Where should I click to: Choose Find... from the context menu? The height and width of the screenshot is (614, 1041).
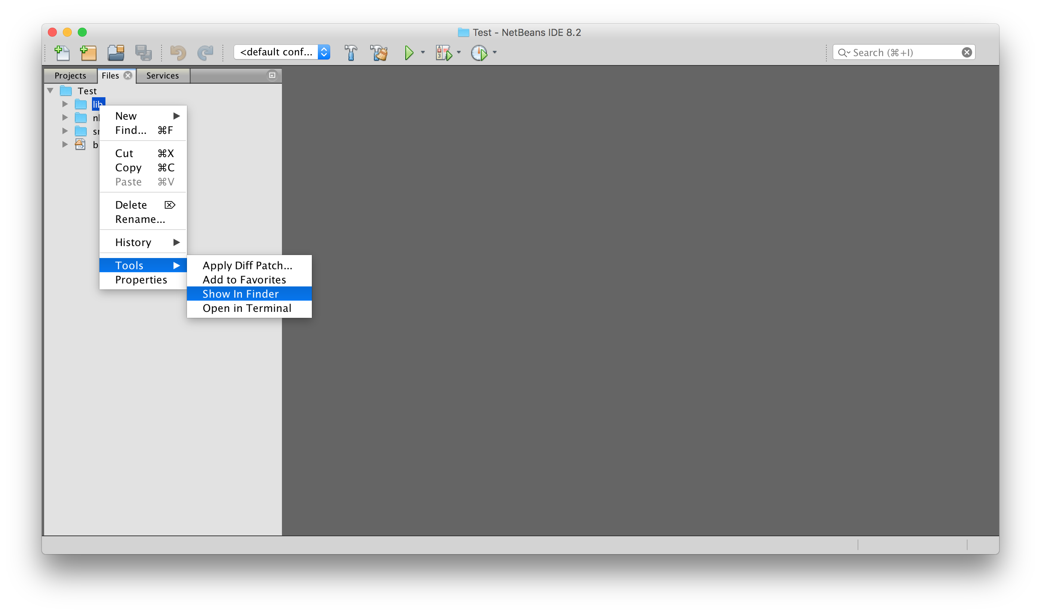(x=143, y=131)
